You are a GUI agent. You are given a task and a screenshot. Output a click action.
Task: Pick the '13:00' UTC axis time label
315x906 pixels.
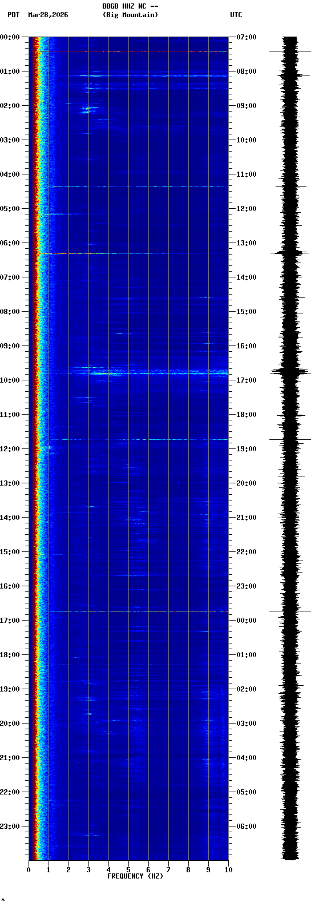(246, 243)
